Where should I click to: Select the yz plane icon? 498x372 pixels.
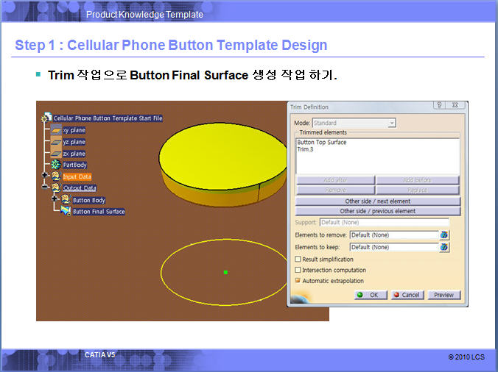tap(55, 142)
